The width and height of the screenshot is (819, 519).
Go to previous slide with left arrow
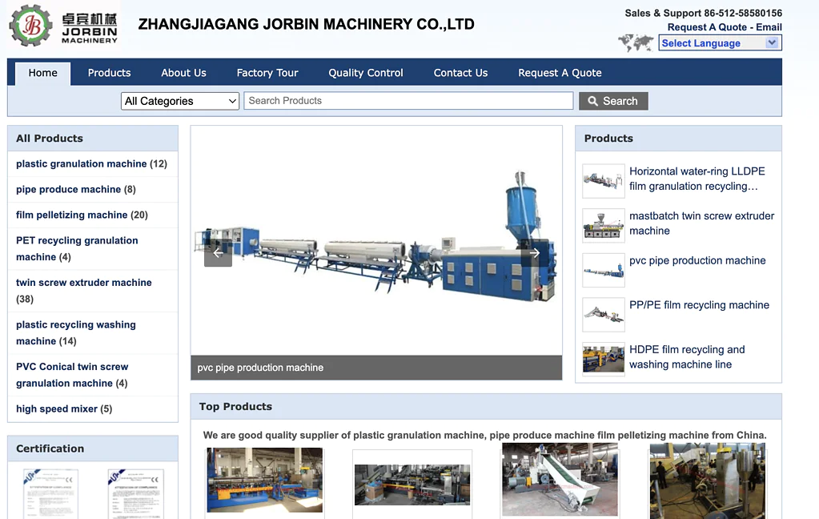tap(218, 253)
